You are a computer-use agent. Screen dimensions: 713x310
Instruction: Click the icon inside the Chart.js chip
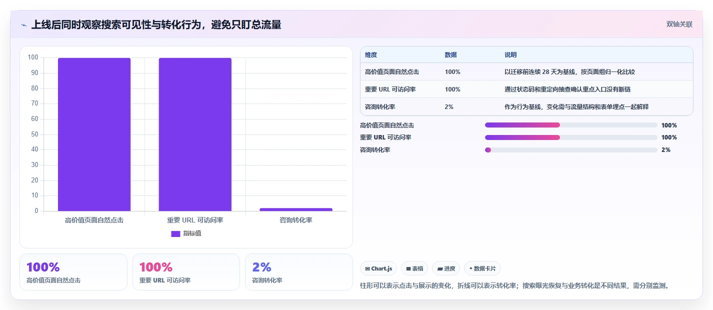(367, 268)
